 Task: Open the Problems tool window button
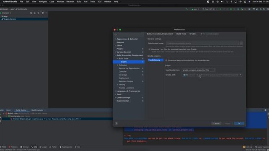point(13,147)
